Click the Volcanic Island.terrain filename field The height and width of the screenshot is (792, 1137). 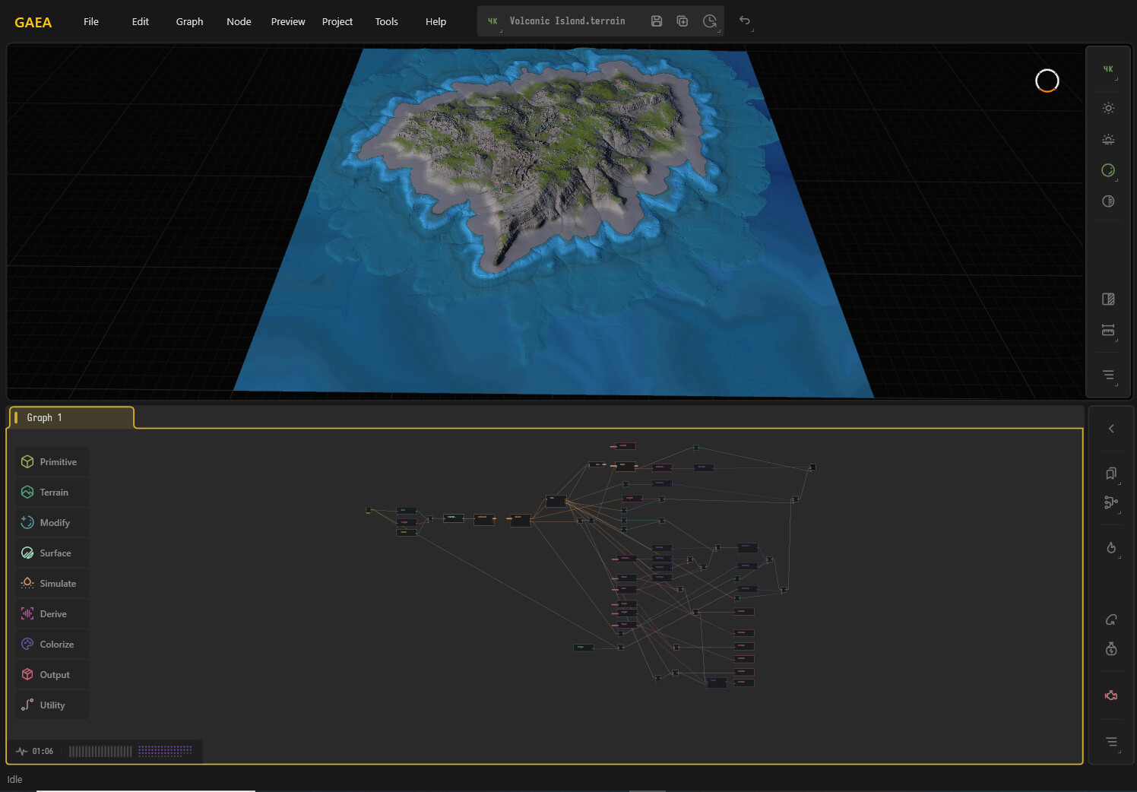point(568,21)
